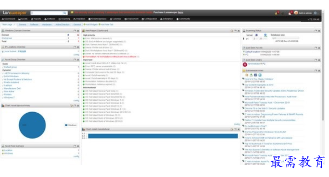The height and width of the screenshot is (177, 329).
Task: Close the Last Seen Users widget
Action: [x=319, y=60]
